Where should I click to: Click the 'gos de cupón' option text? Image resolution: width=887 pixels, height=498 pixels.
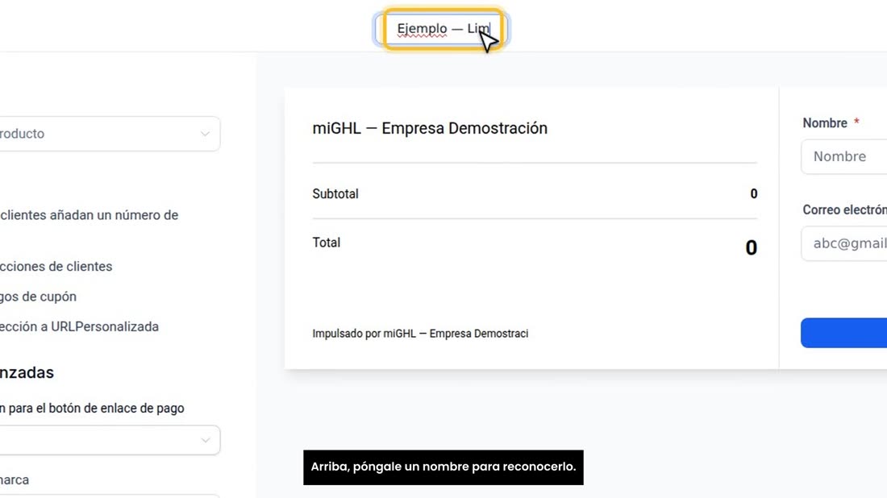click(x=38, y=297)
